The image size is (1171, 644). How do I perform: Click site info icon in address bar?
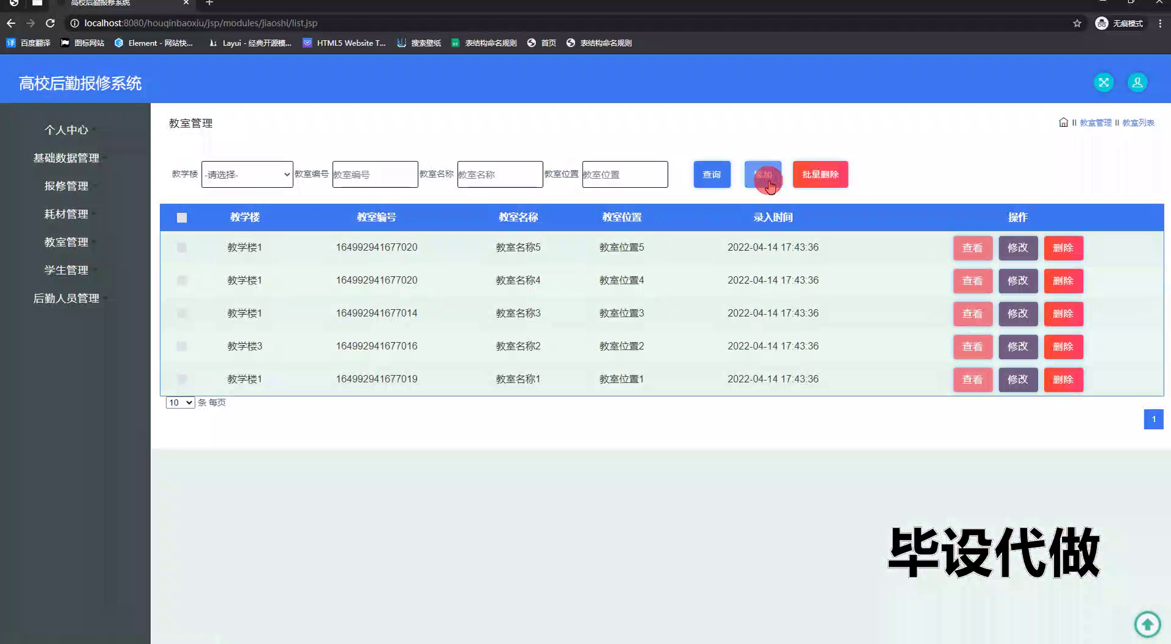74,23
